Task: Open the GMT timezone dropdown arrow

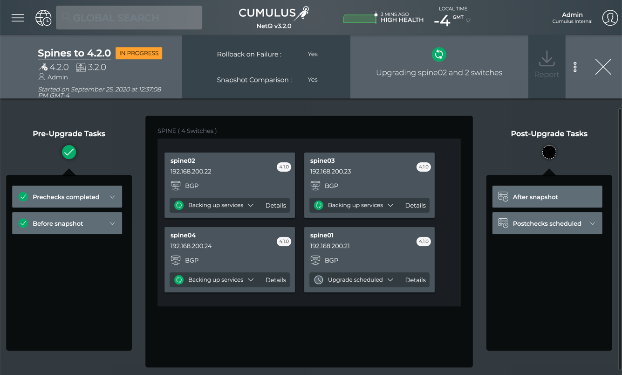Action: click(468, 21)
